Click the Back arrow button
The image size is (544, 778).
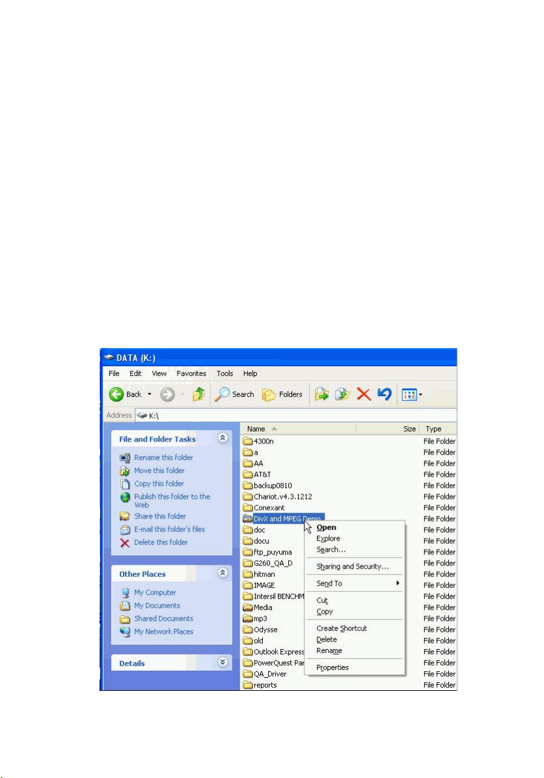pyautogui.click(x=125, y=394)
